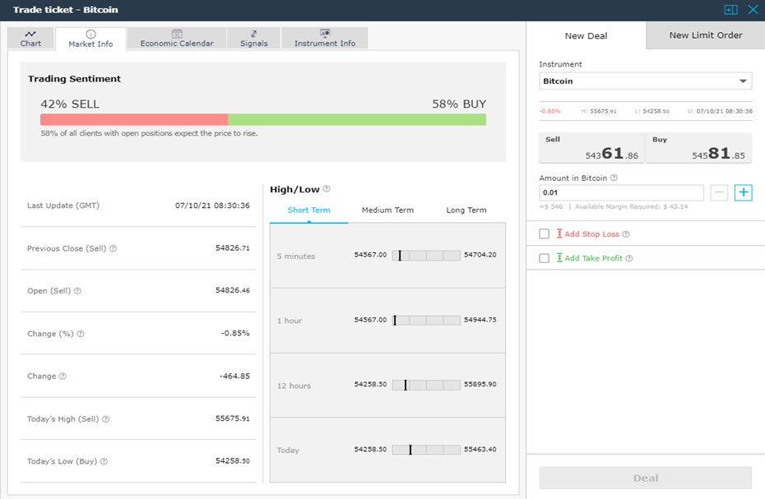Click the Change value -464.85
The height and width of the screenshot is (499, 765).
click(x=234, y=376)
